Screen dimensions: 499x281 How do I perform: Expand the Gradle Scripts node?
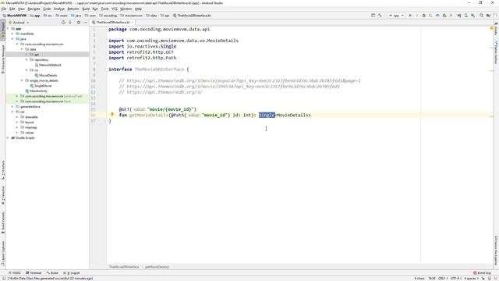[x=8, y=138]
